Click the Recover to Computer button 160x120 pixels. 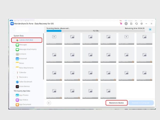(141, 103)
